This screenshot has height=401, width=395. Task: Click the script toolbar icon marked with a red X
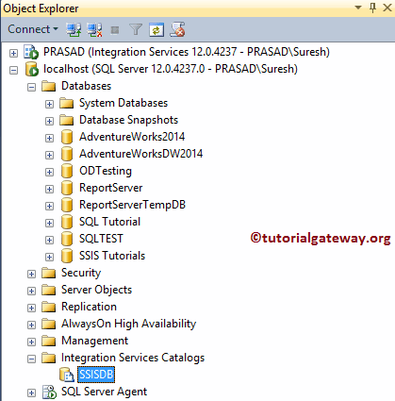pyautogui.click(x=177, y=29)
